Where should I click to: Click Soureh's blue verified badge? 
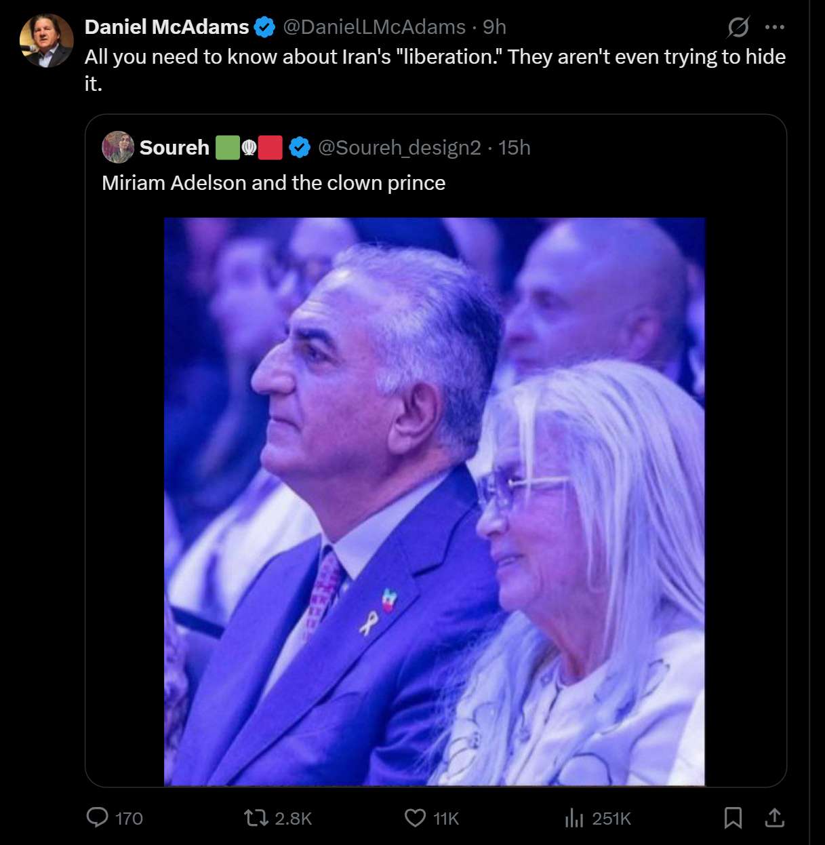click(300, 148)
